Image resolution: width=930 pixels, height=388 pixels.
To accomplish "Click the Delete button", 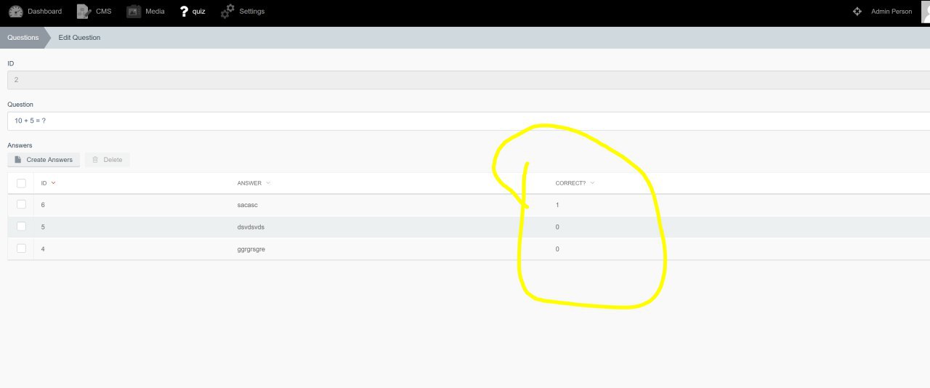I will pos(107,160).
